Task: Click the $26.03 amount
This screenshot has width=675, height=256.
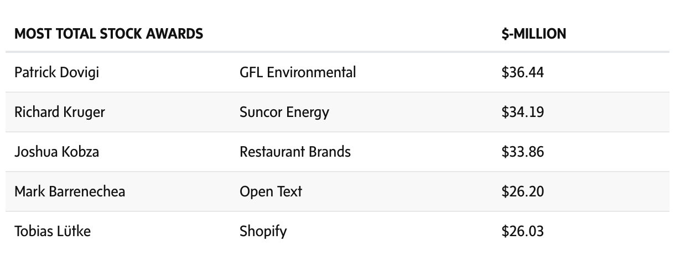Action: (x=522, y=231)
